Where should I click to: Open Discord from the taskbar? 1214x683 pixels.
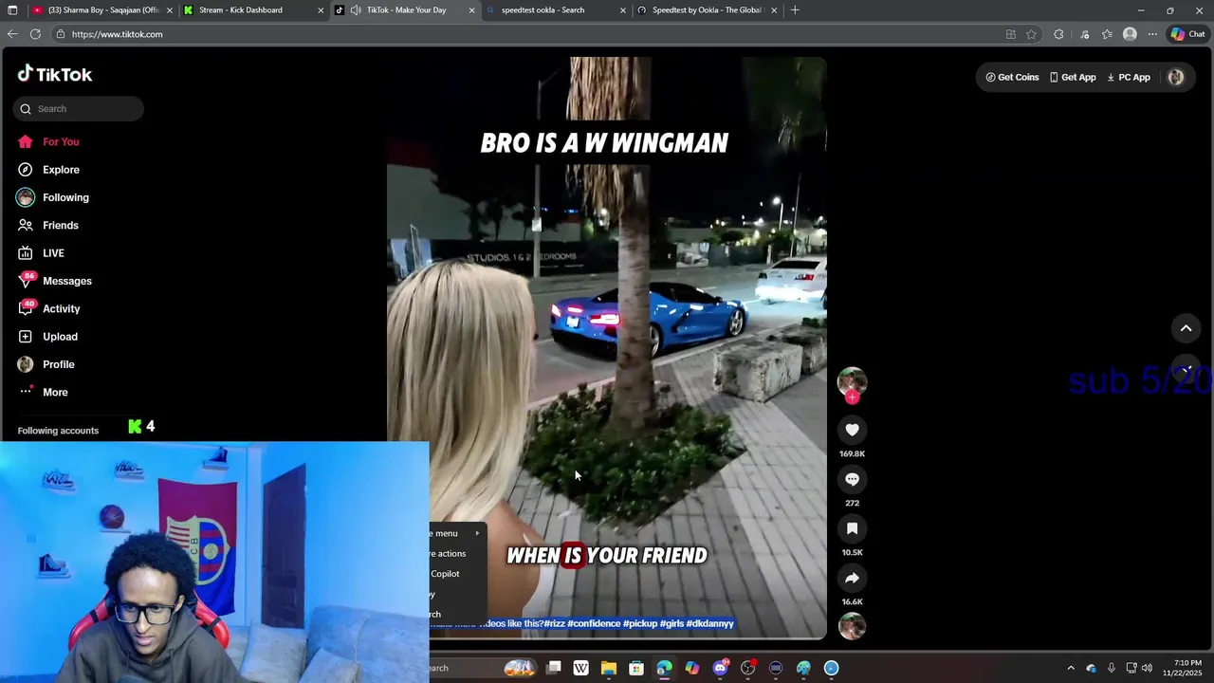[720, 668]
